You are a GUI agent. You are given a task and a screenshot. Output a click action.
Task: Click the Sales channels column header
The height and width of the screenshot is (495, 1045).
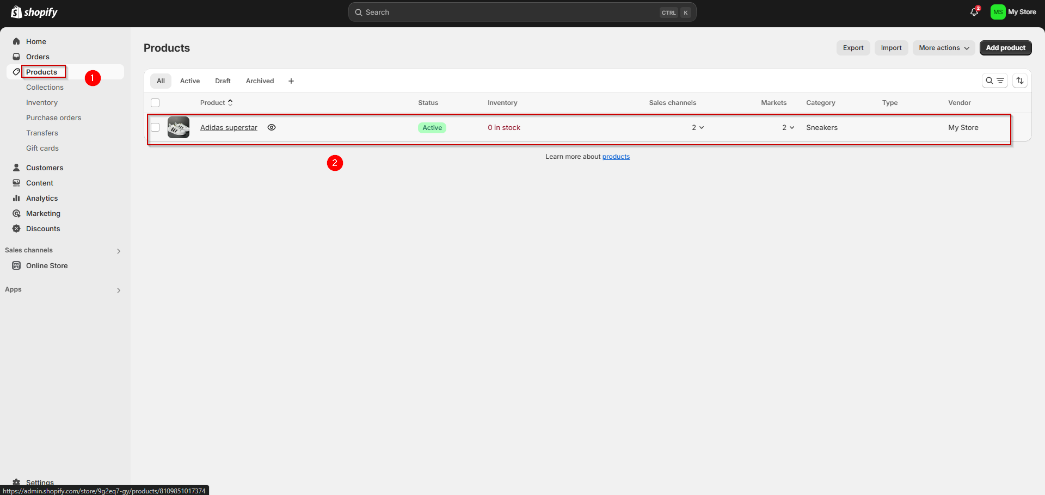point(673,103)
